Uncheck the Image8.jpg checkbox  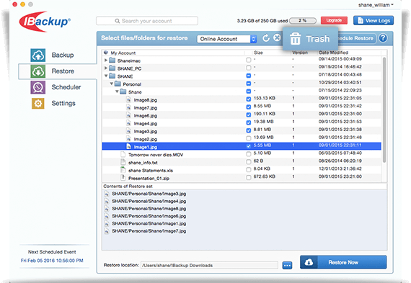tap(249, 99)
